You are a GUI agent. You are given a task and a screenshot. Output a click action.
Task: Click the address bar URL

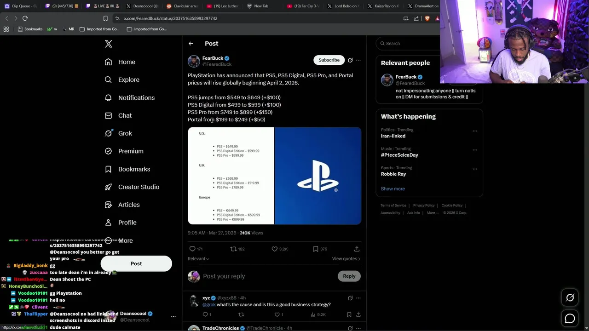(170, 18)
